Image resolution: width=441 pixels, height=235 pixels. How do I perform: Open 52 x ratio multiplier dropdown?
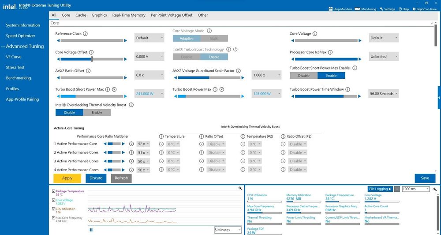pos(143,144)
